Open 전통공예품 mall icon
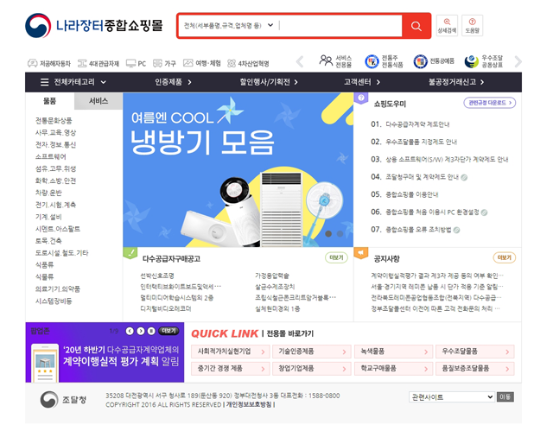The width and height of the screenshot is (553, 431). pos(434,61)
